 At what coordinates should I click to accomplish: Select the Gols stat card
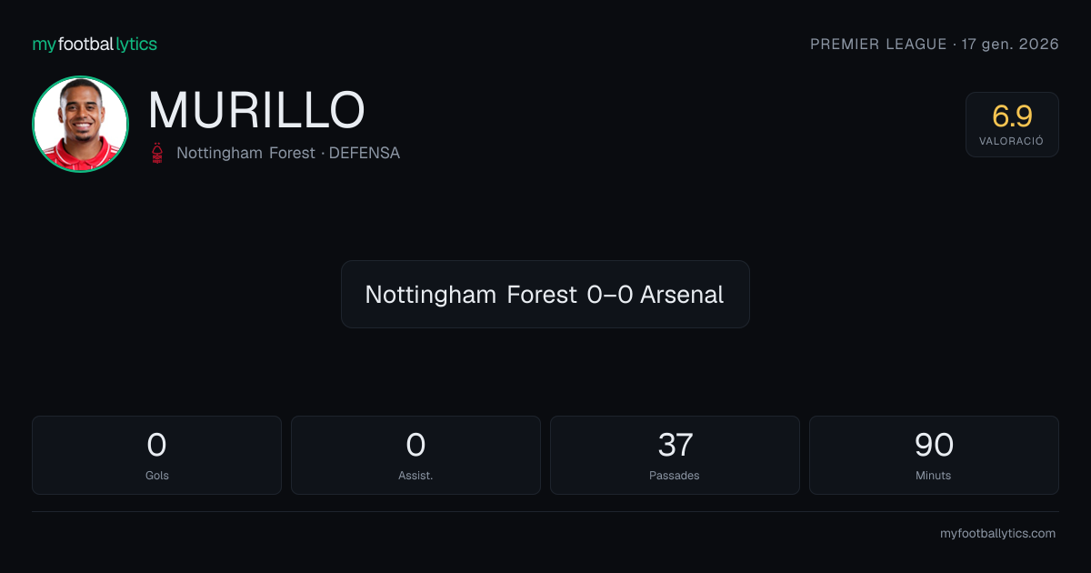coord(156,455)
